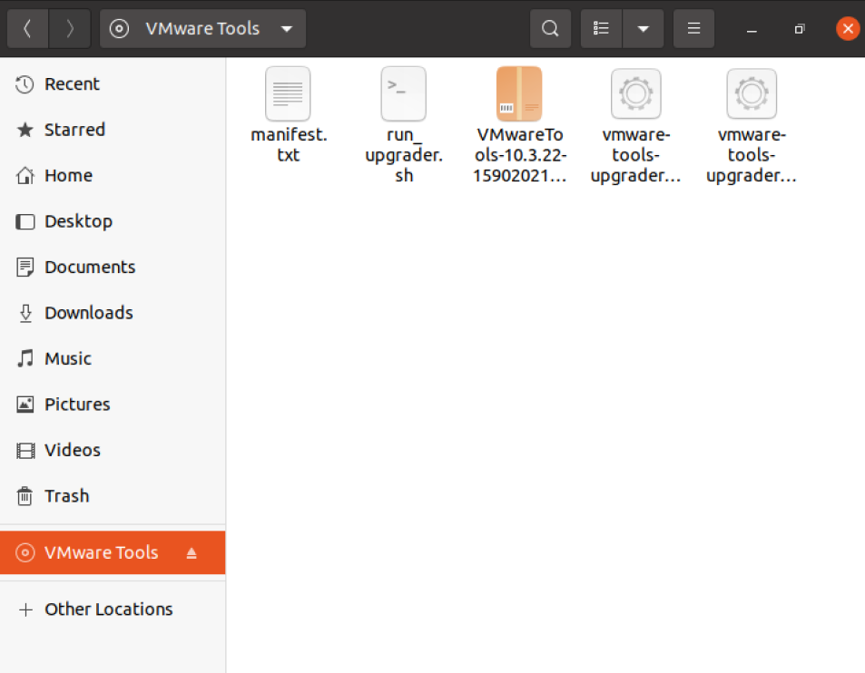This screenshot has width=865, height=673.
Task: Click Other Locations in the sidebar
Action: pos(108,610)
